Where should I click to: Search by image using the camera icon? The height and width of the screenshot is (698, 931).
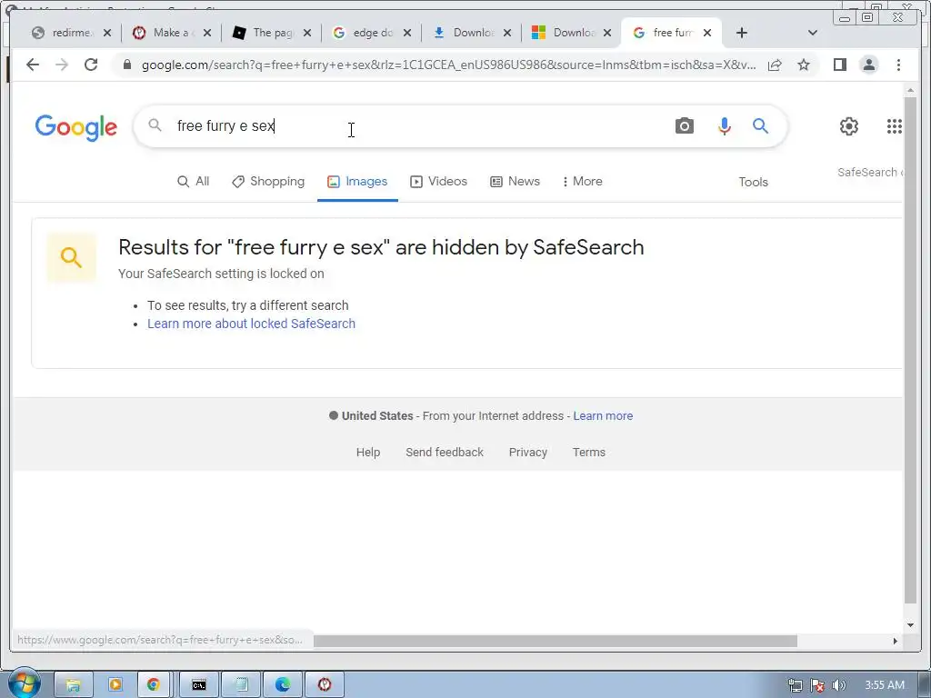[684, 125]
